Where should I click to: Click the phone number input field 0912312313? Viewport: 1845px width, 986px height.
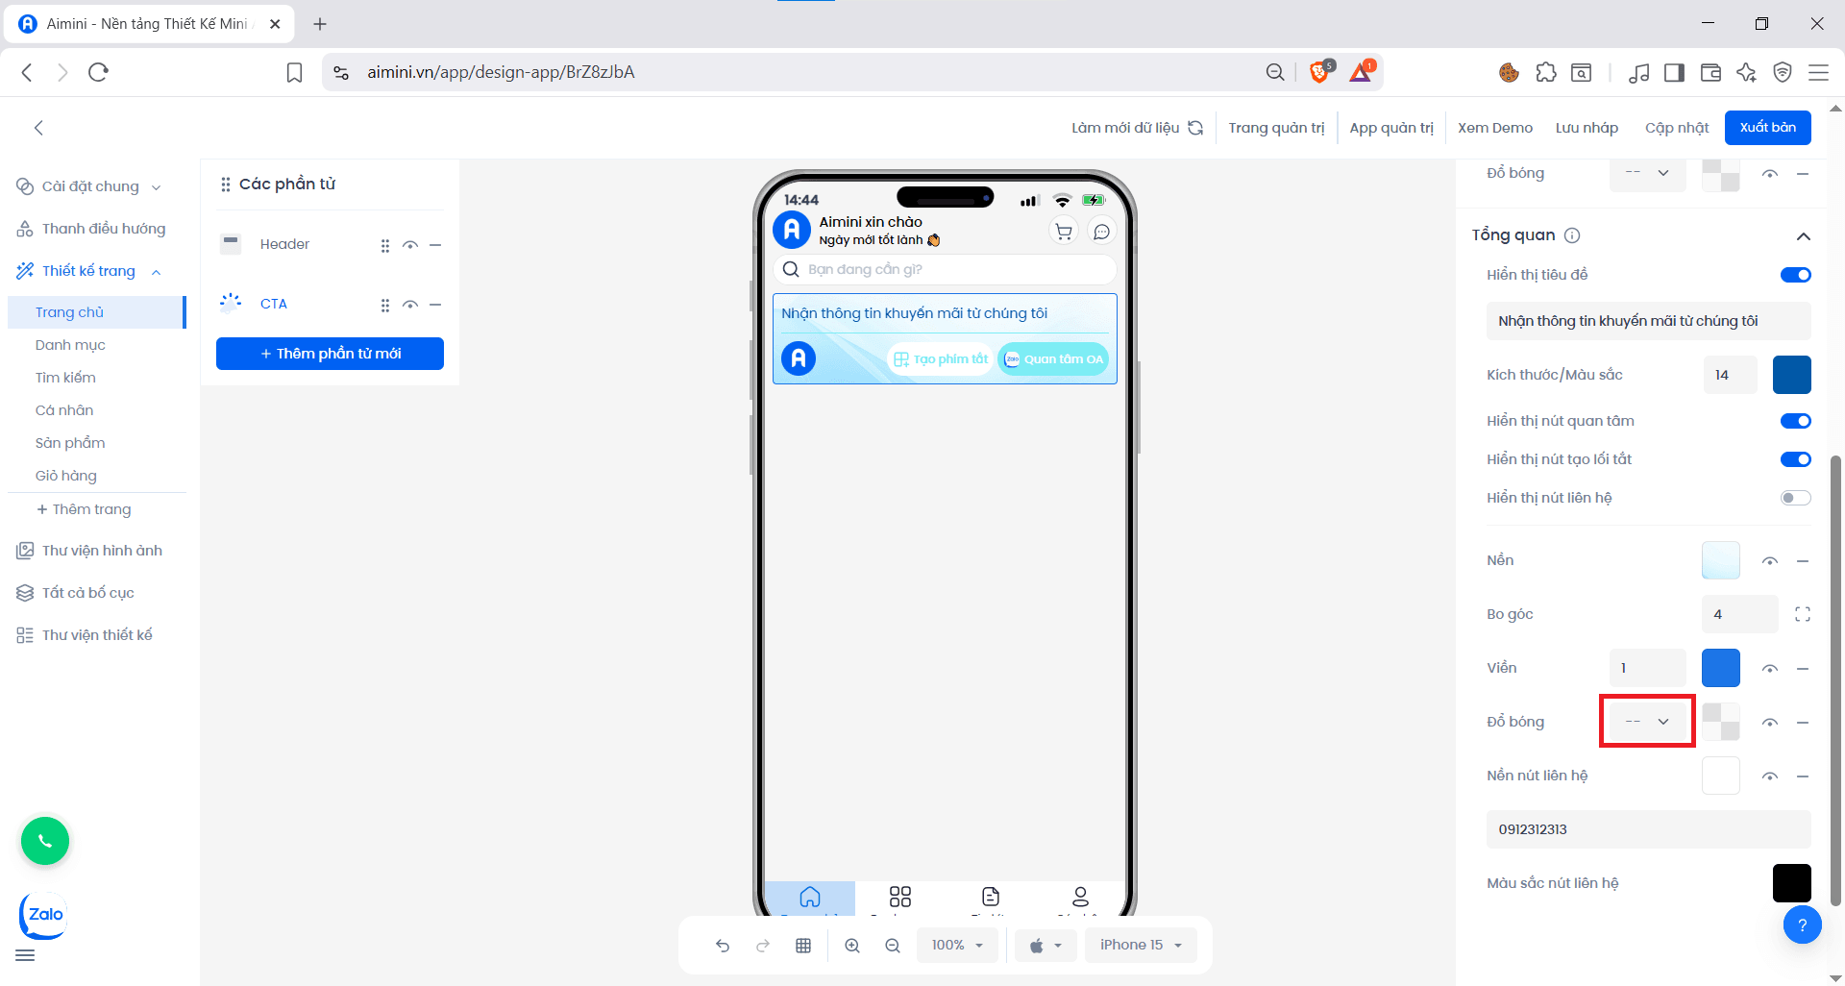pyautogui.click(x=1647, y=828)
